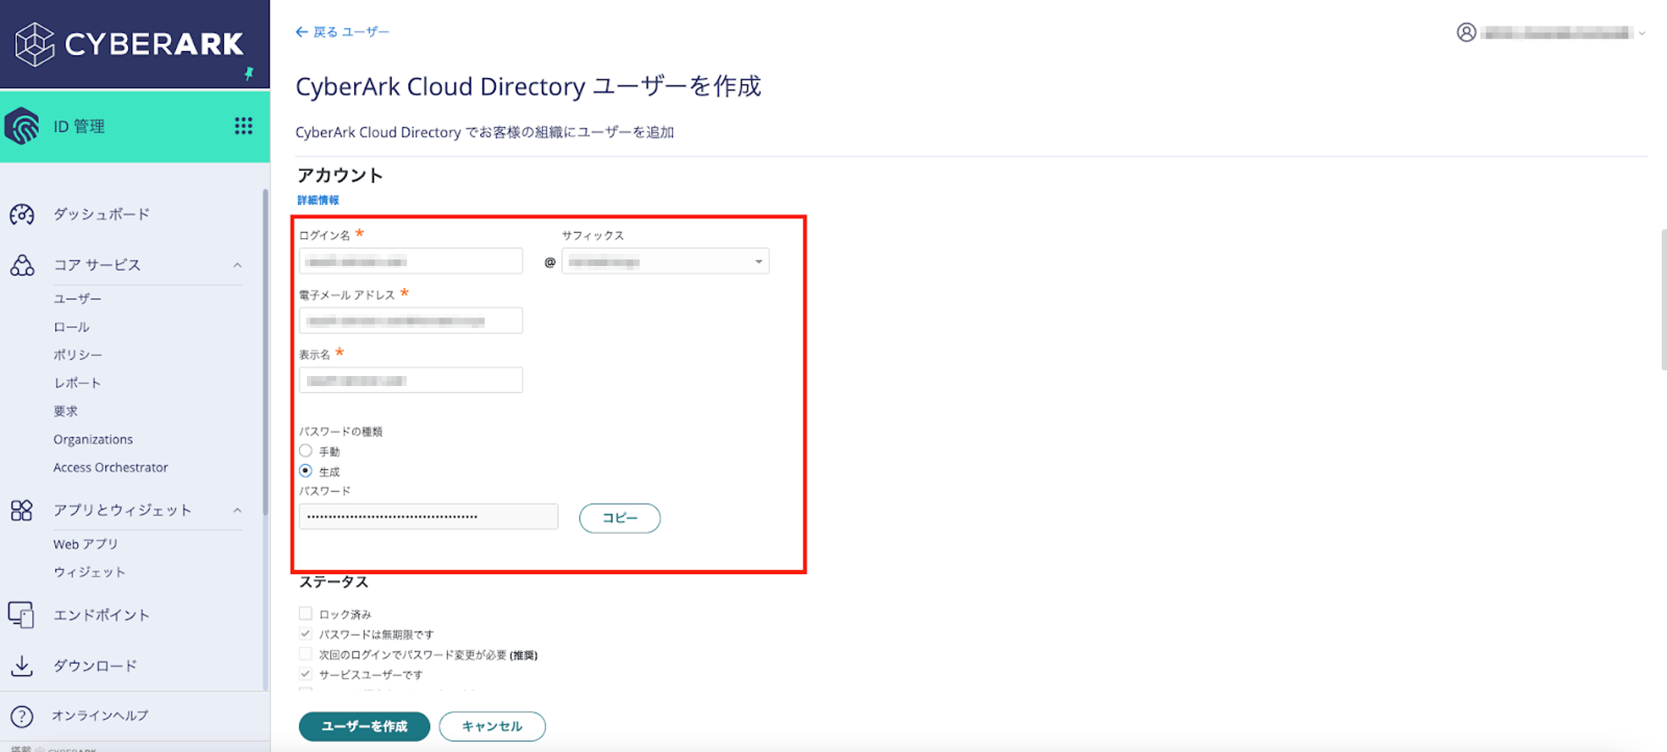Click the ユーザーを作成 button
The height and width of the screenshot is (752, 1667).
coord(364,726)
